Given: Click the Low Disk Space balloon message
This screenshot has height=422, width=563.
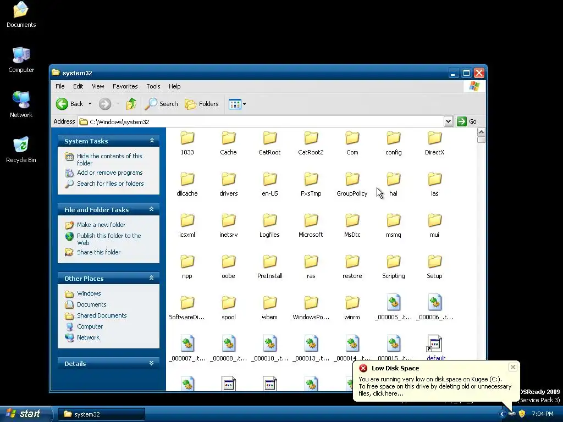Looking at the screenshot, I should coord(435,386).
